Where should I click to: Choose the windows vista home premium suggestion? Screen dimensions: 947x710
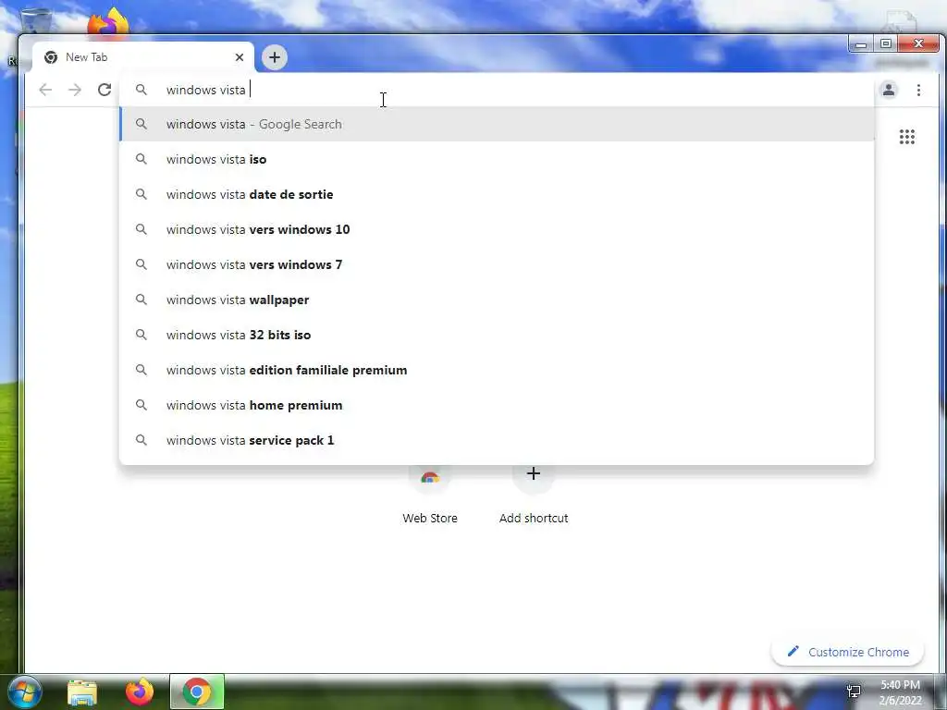coord(497,405)
